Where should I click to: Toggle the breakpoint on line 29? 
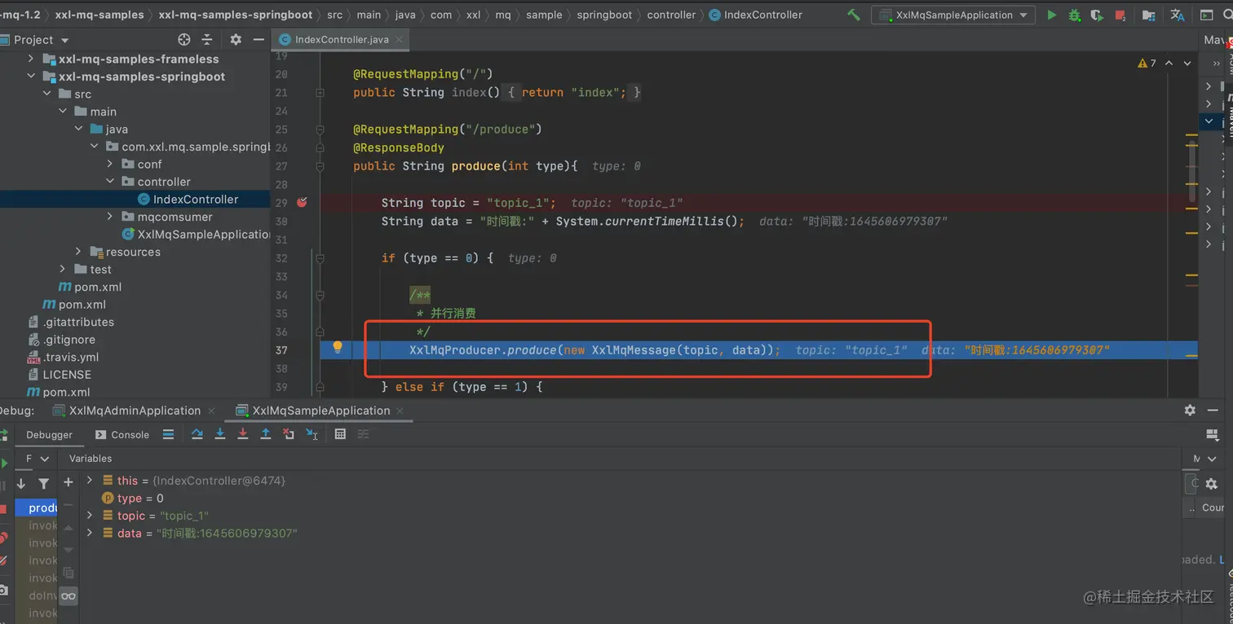pos(302,202)
